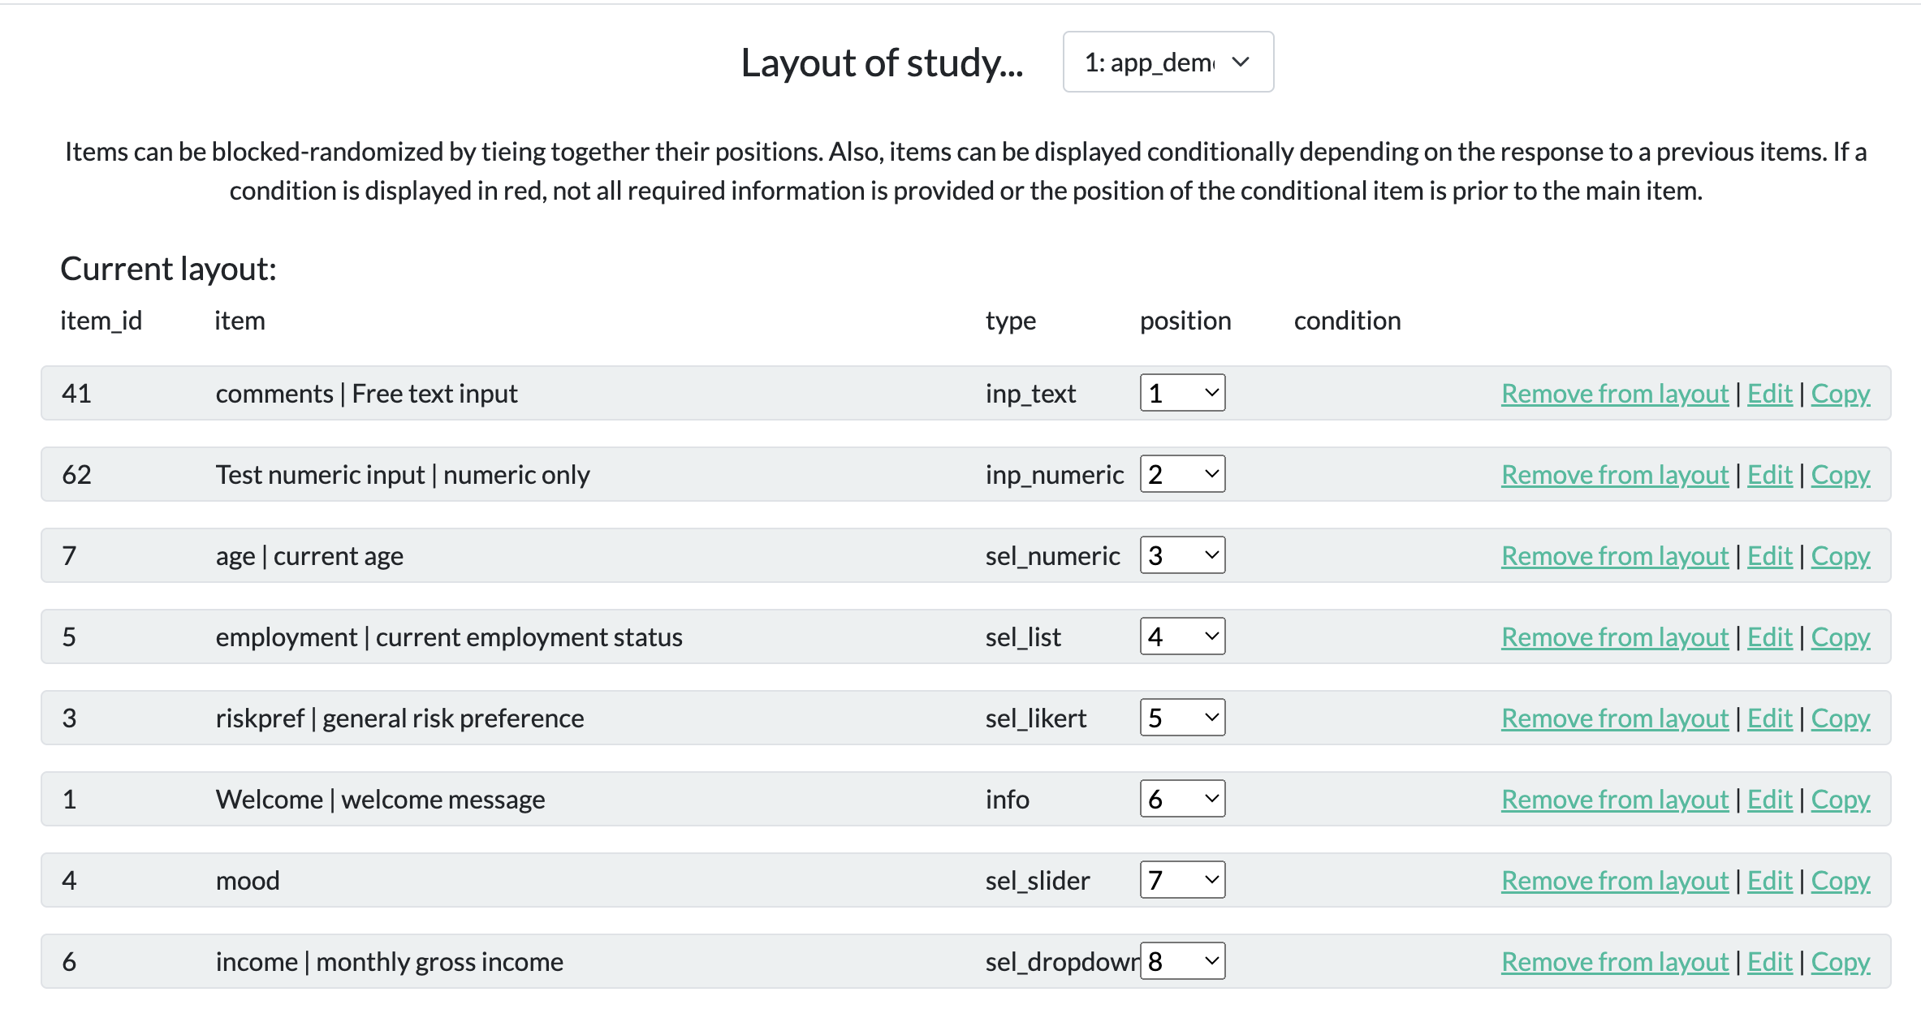Open position dropdown for riskpref row
Viewport: 1921px width, 1018px height.
tap(1182, 718)
